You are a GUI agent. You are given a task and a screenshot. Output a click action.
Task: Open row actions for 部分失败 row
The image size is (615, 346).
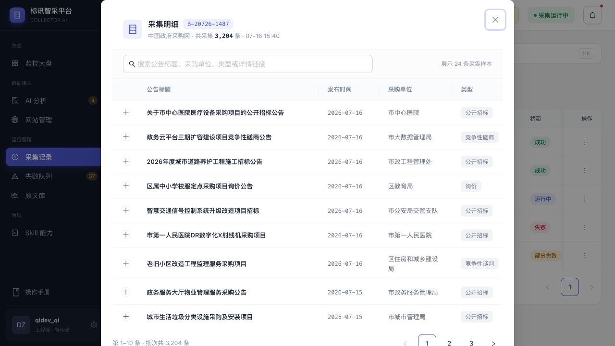pos(585,256)
